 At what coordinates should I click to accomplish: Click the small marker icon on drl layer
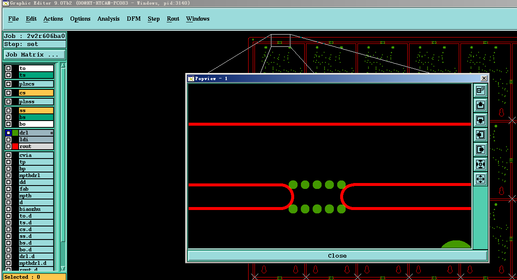pyautogui.click(x=51, y=133)
